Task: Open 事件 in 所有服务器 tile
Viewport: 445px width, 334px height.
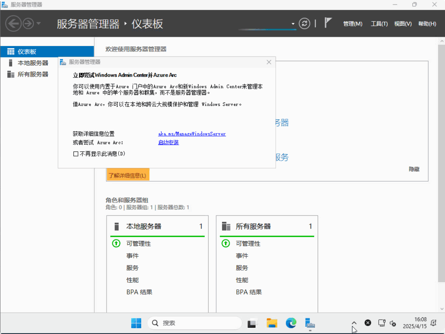Action: [x=242, y=256]
